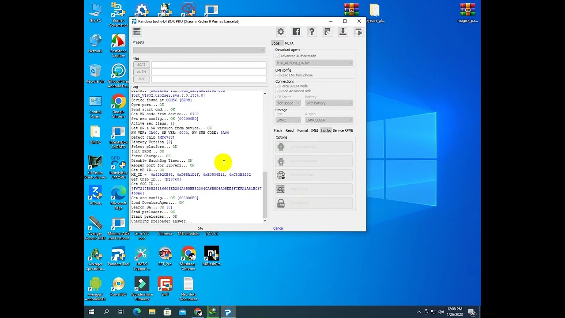The width and height of the screenshot is (565, 318).
Task: Open the Pandora tool hamburger menu
Action: 137,32
